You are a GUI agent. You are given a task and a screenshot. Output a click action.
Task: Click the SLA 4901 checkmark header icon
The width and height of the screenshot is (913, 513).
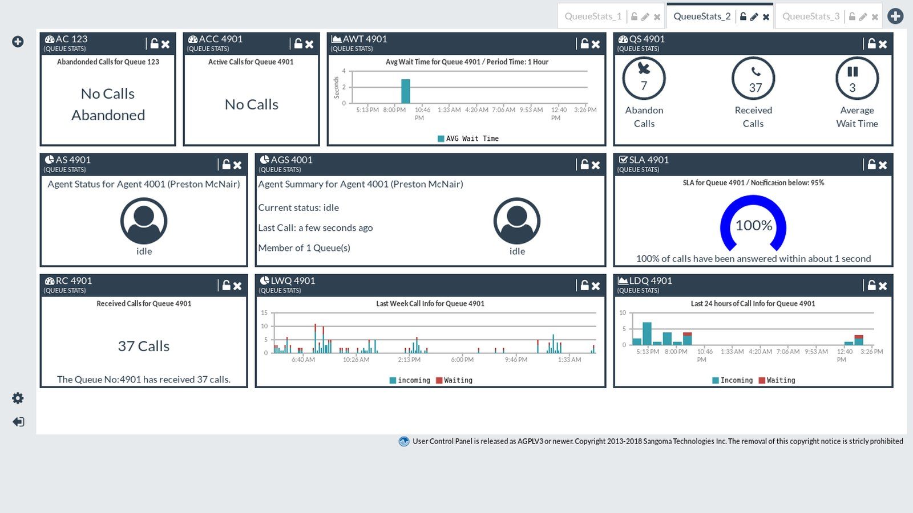pos(623,160)
